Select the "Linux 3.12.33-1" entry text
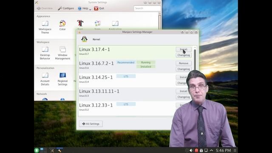 [x=96, y=105]
